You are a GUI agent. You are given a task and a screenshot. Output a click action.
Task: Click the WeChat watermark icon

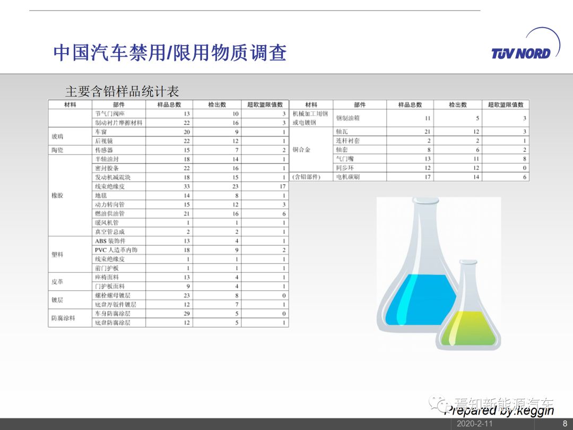tap(438, 404)
